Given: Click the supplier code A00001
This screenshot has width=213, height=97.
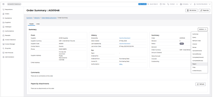Looking at the screenshot, I should pyautogui.click(x=61, y=44).
